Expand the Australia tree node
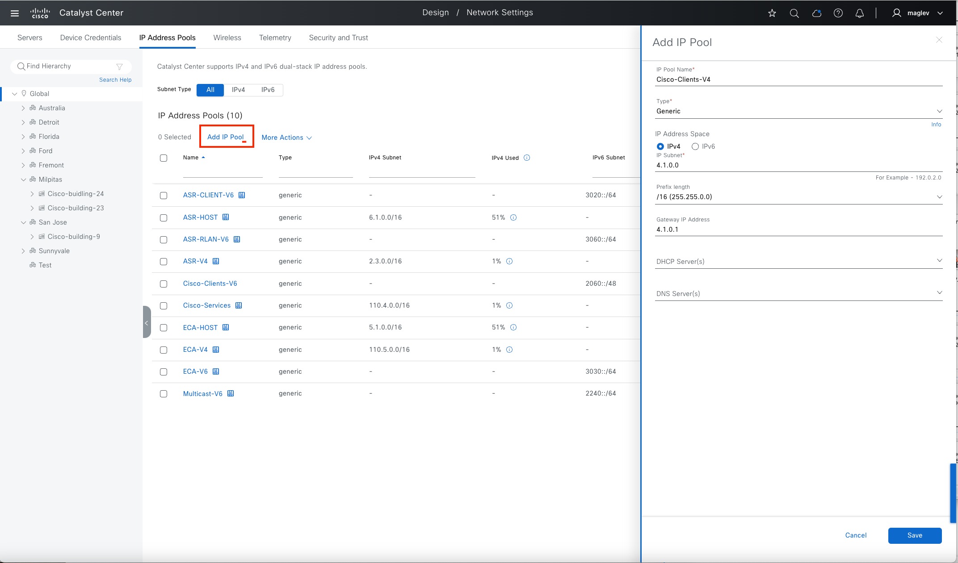958x563 pixels. [23, 108]
